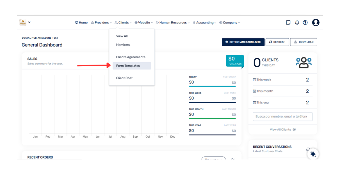340x170 pixels.
Task: Expand the dropdown arrow beside company logo
Action: (29, 22)
